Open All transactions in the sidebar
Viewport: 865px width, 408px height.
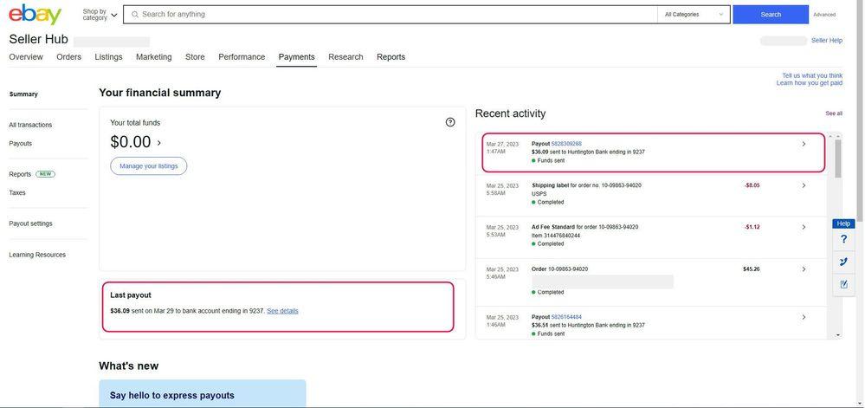pos(30,125)
